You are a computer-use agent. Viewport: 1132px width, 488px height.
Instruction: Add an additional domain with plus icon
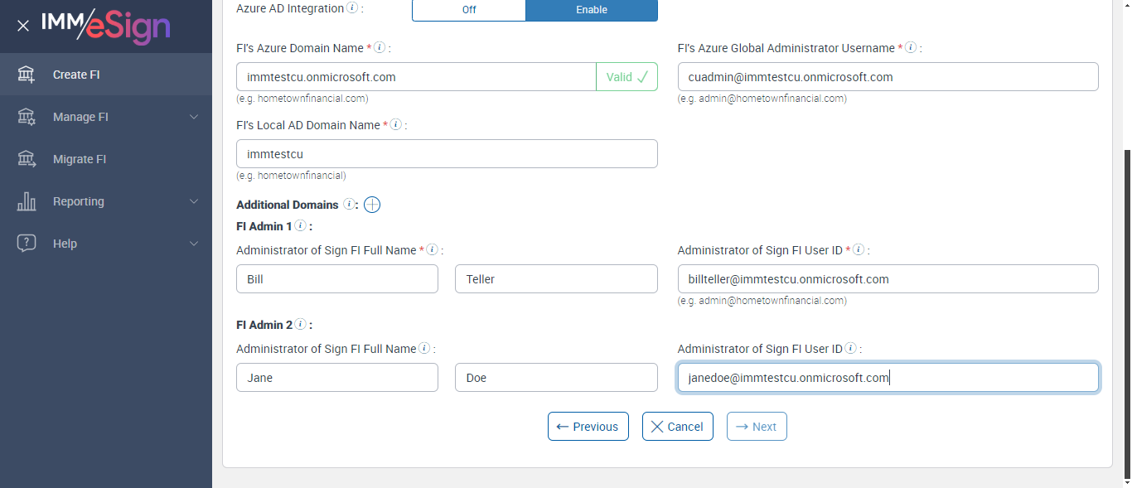pyautogui.click(x=372, y=205)
